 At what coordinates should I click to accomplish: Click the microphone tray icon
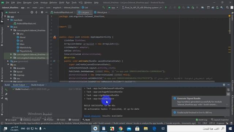click(40, 129)
